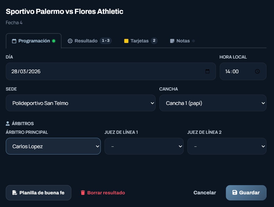The height and width of the screenshot is (207, 274).
Task: Open the calendar picker icon in Día field
Action: point(207,71)
